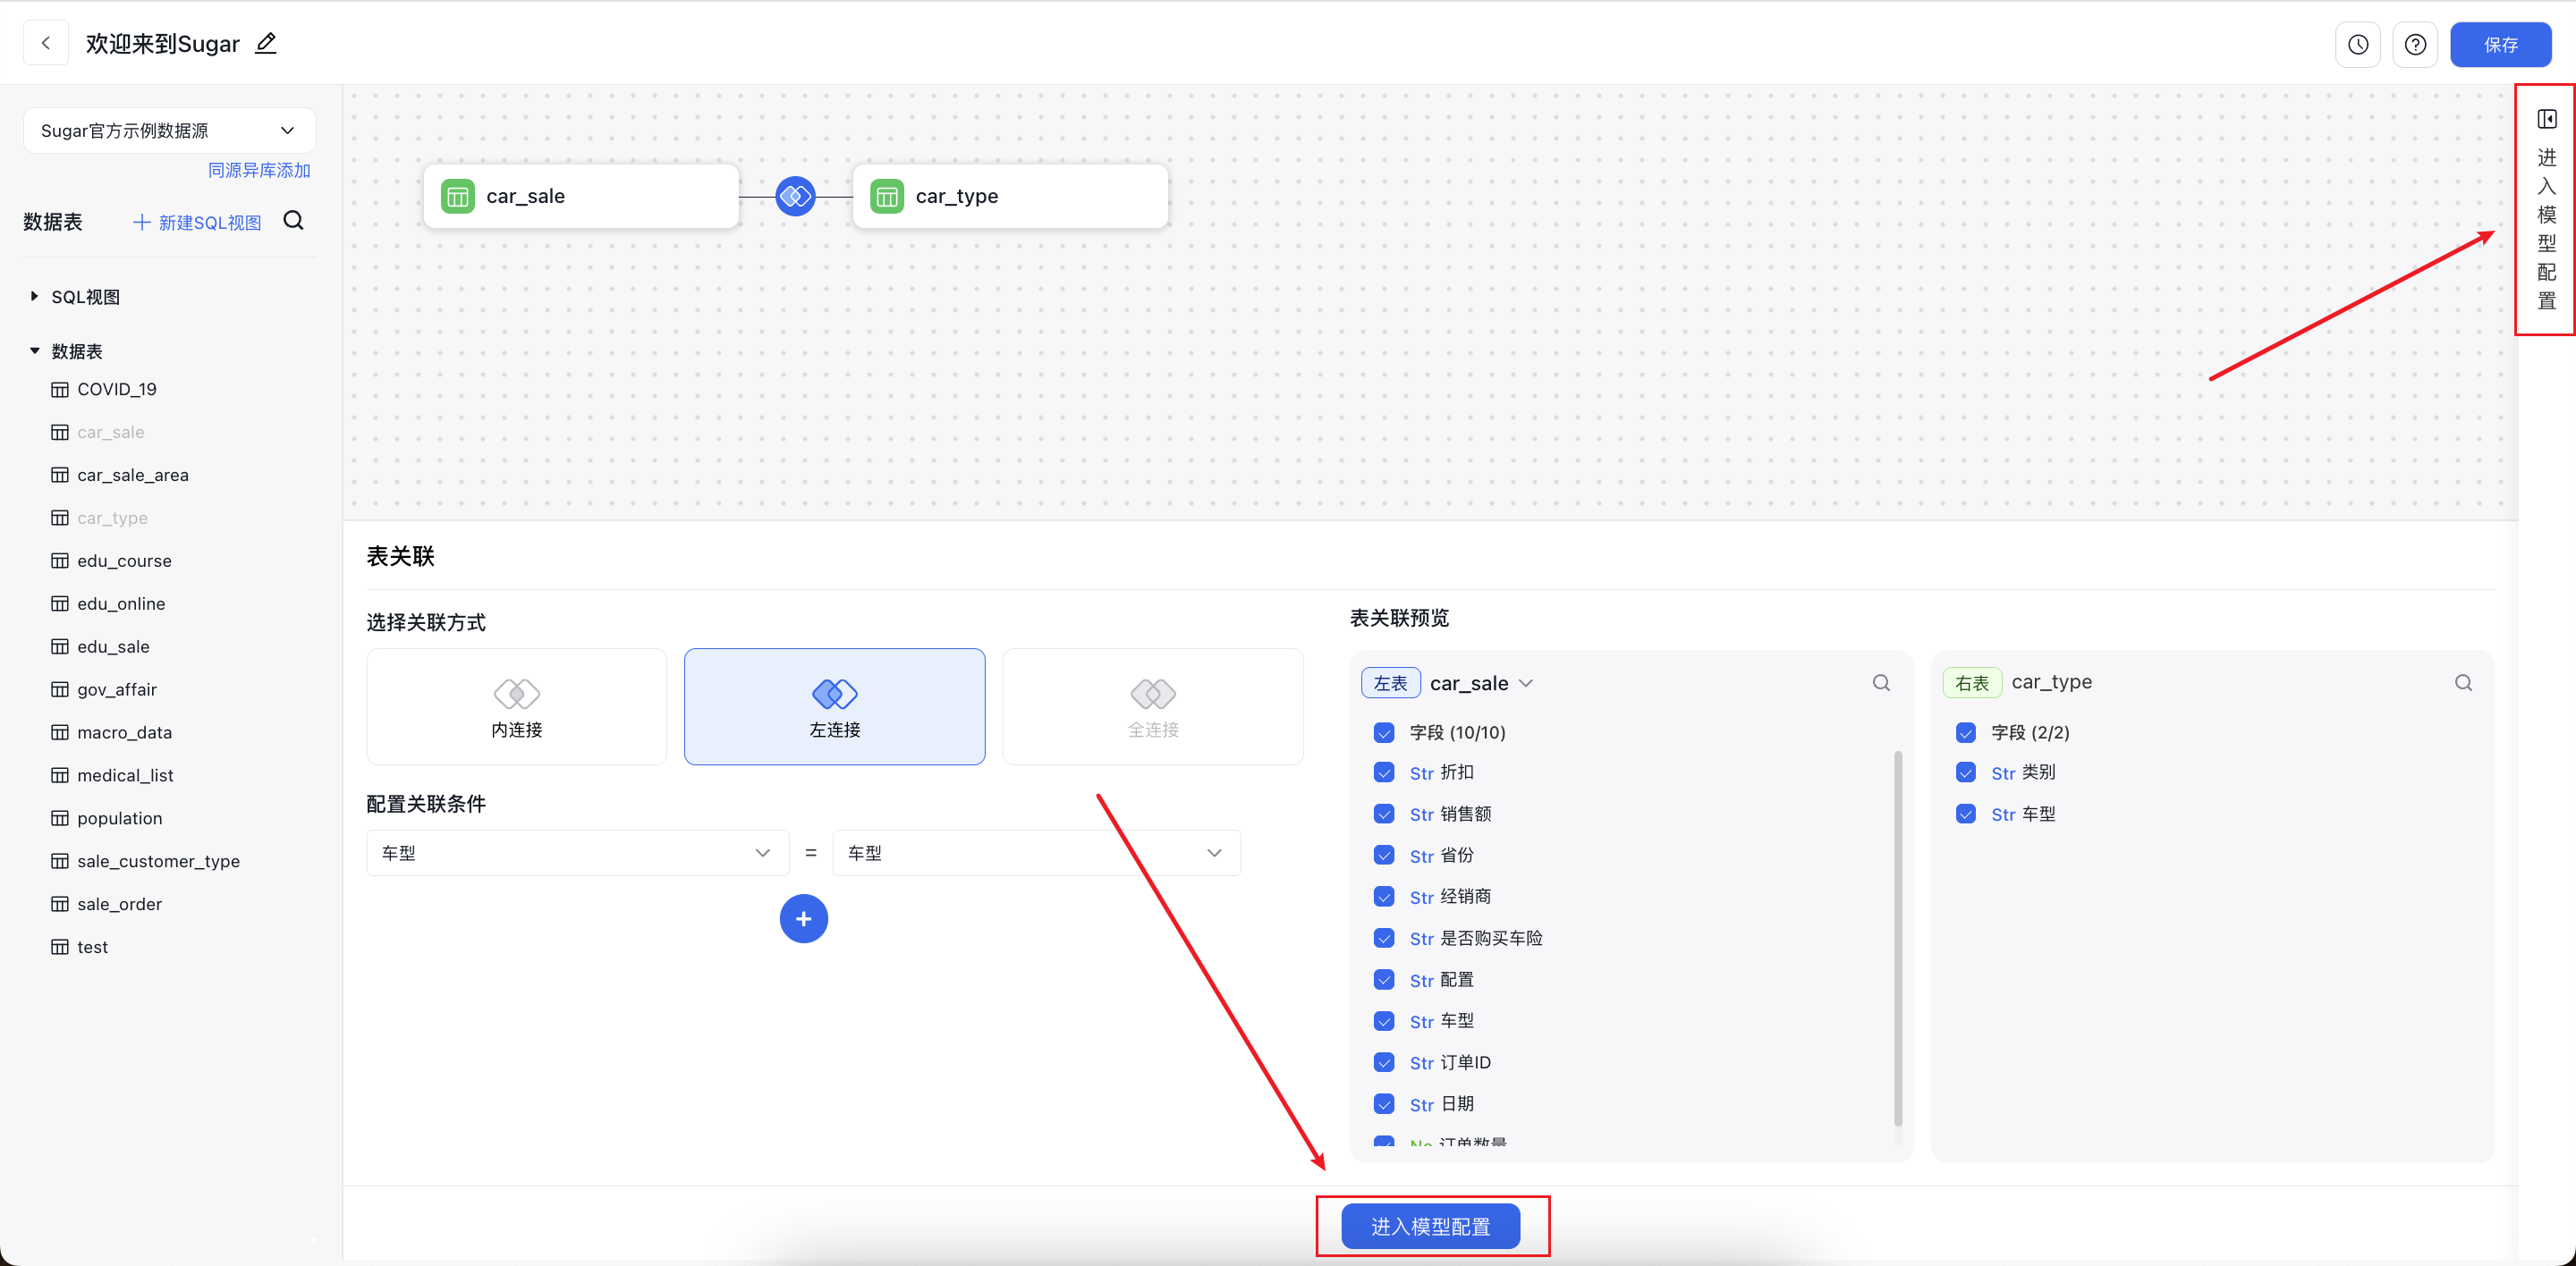Click 新建SQL视图 link

tap(198, 223)
